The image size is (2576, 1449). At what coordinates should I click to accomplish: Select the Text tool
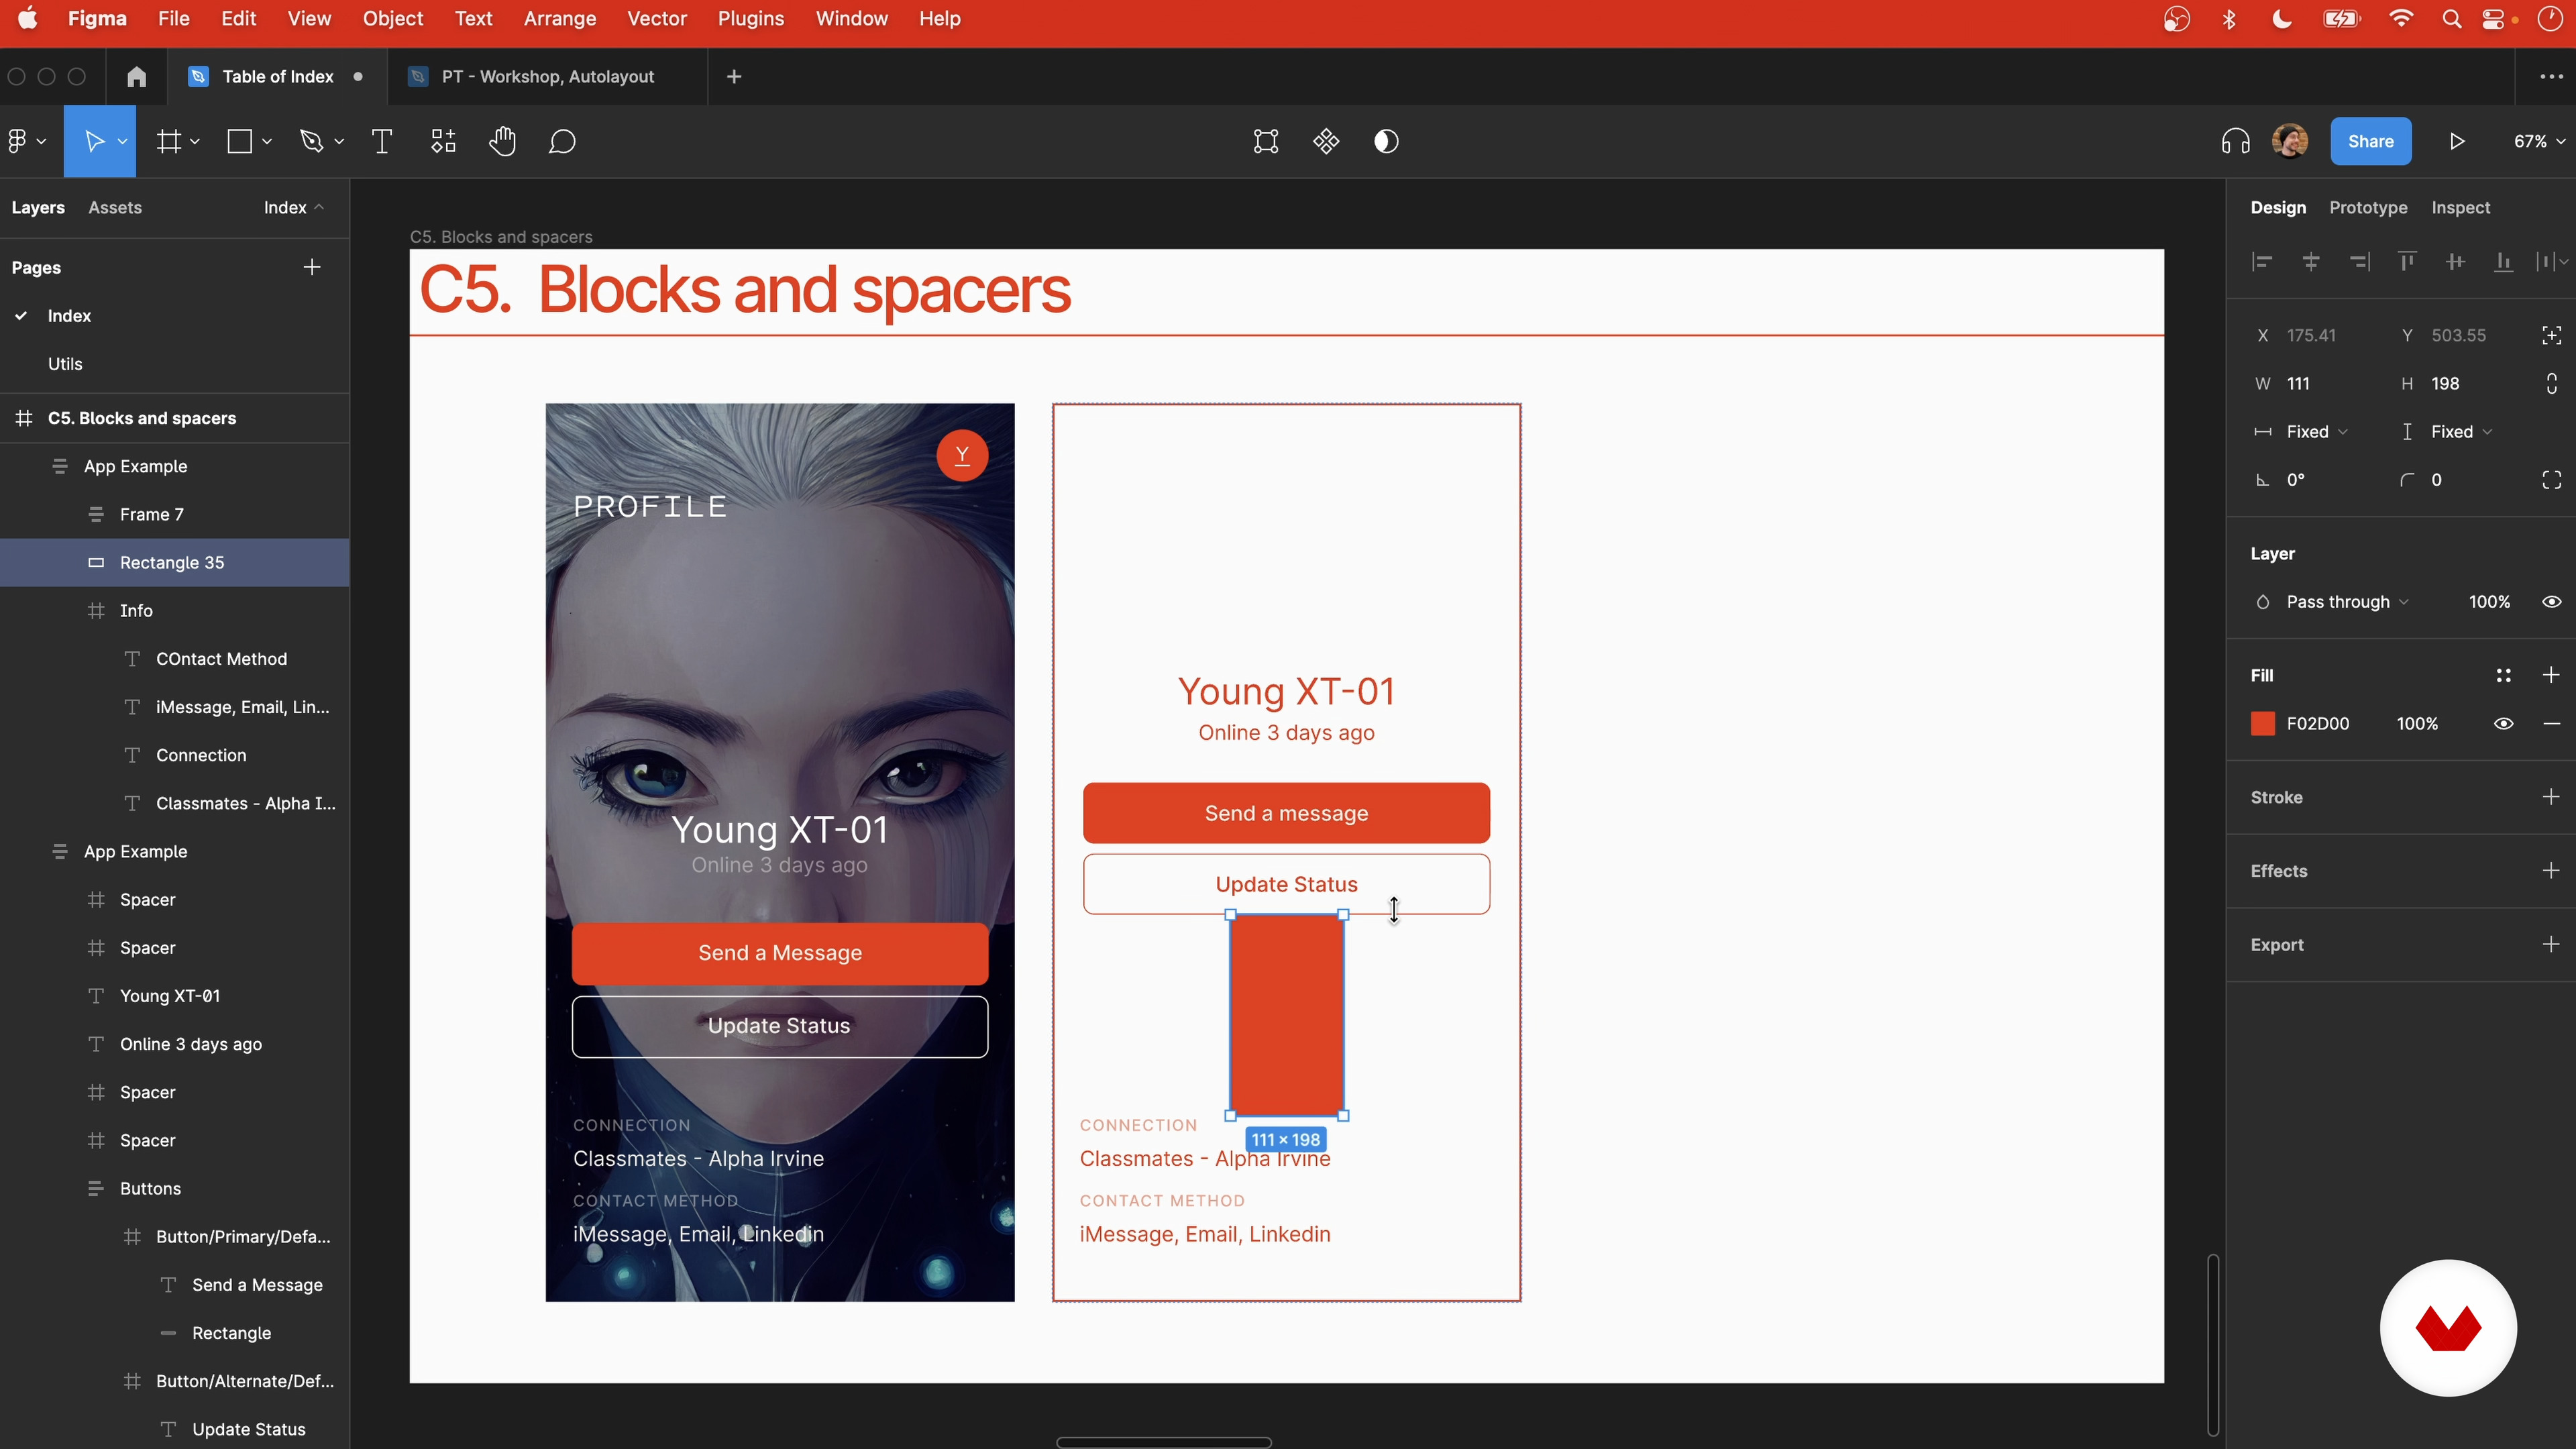(x=381, y=141)
